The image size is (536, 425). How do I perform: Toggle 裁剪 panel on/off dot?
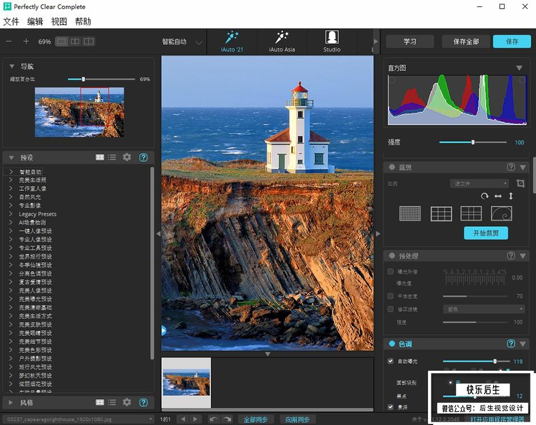point(392,167)
